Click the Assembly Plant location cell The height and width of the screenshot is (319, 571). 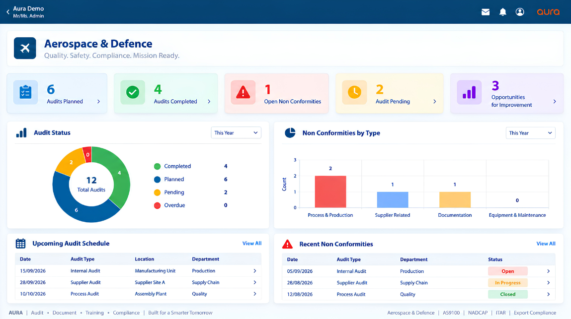[151, 294]
